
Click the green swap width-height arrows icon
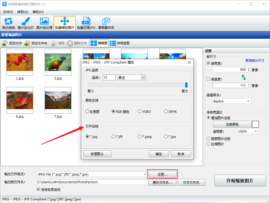(x=244, y=77)
